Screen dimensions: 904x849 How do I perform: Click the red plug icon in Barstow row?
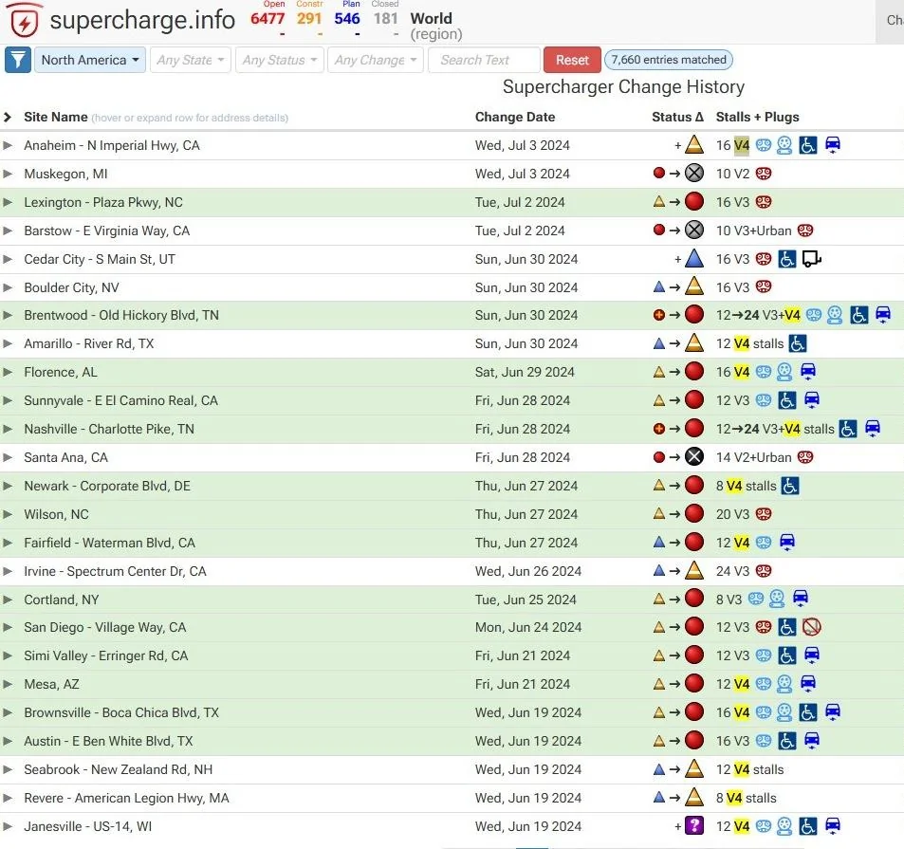click(805, 231)
